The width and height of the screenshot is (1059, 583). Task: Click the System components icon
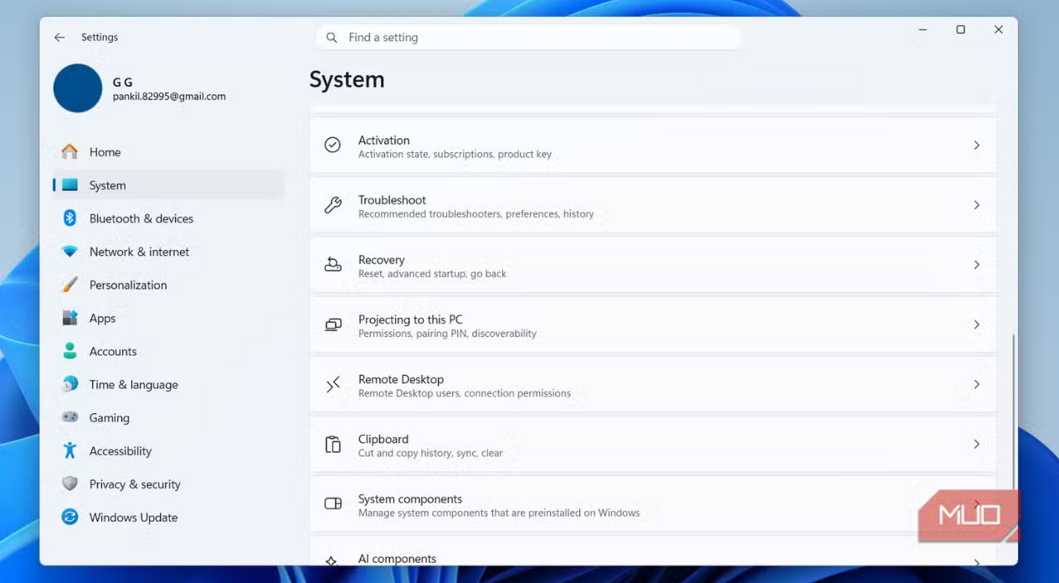point(333,504)
